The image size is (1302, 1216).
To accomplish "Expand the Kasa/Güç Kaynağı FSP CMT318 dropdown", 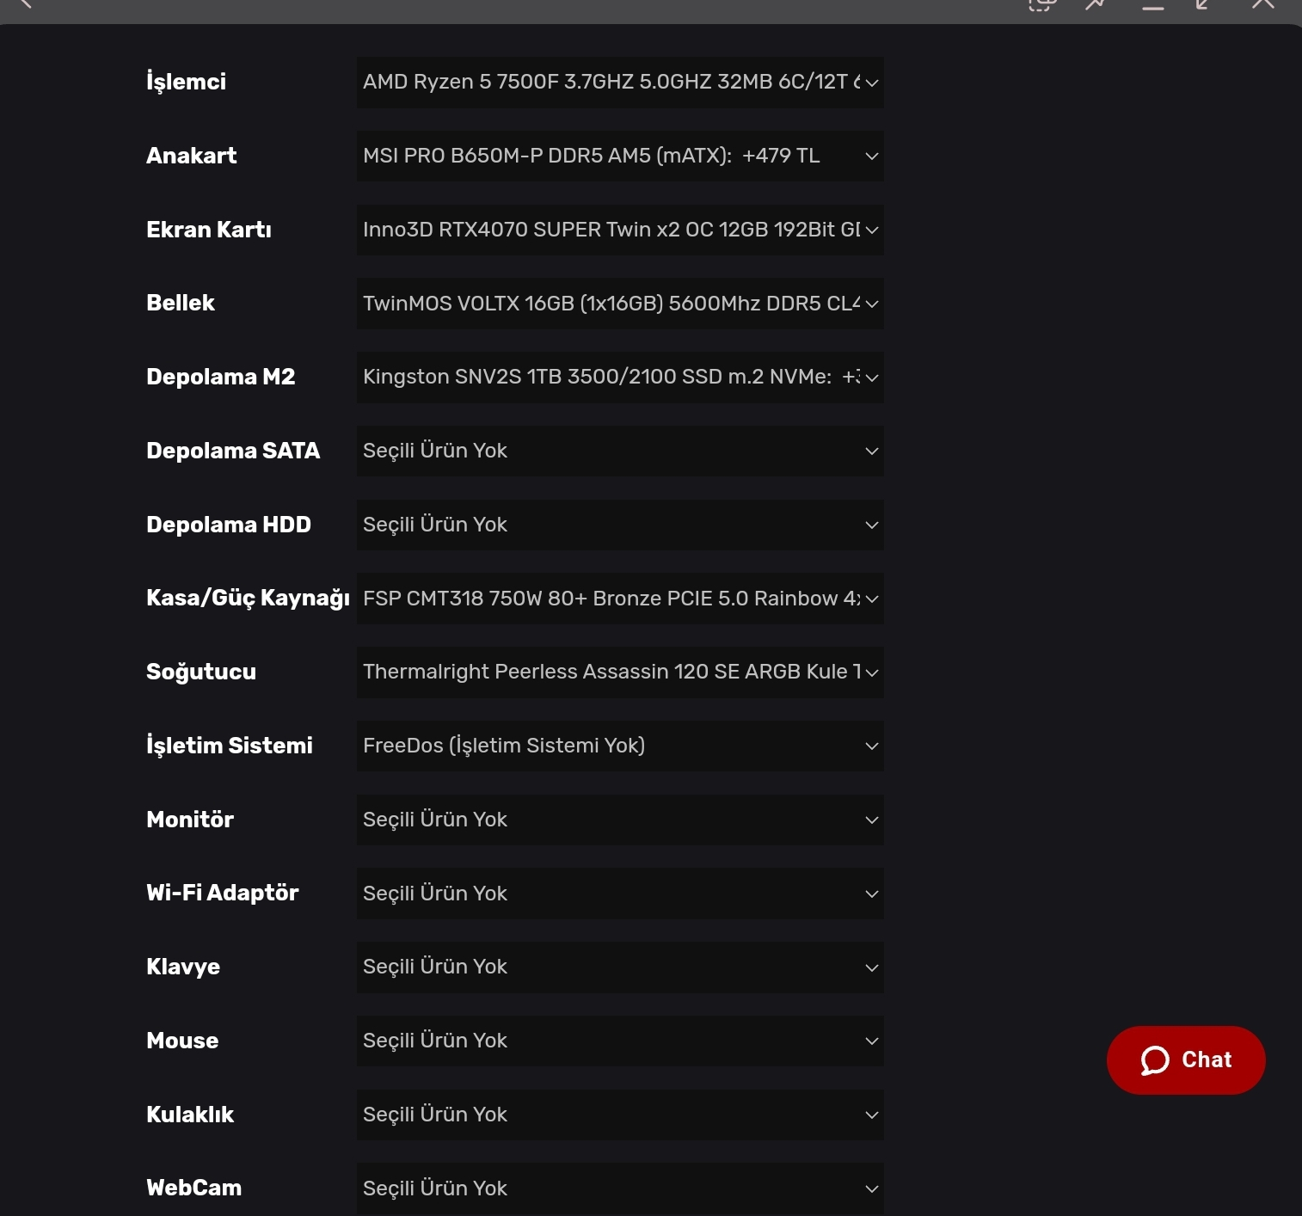I will pyautogui.click(x=620, y=599).
